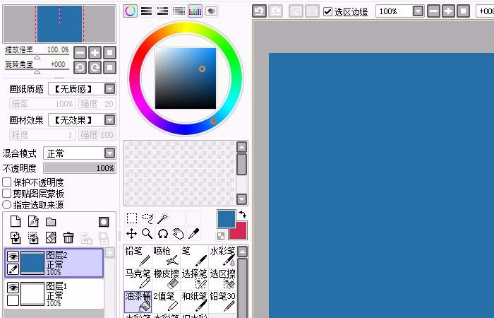Toggle the 选区边缘 checkbox
The width and height of the screenshot is (494, 318).
point(328,11)
